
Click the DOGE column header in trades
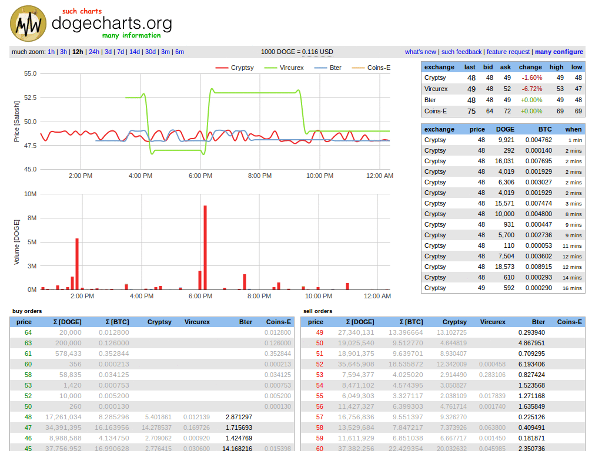(505, 130)
